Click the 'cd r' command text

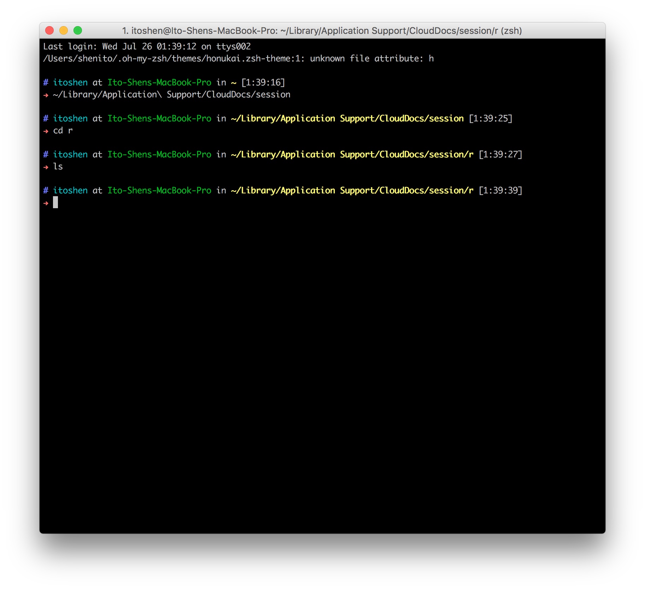click(63, 131)
